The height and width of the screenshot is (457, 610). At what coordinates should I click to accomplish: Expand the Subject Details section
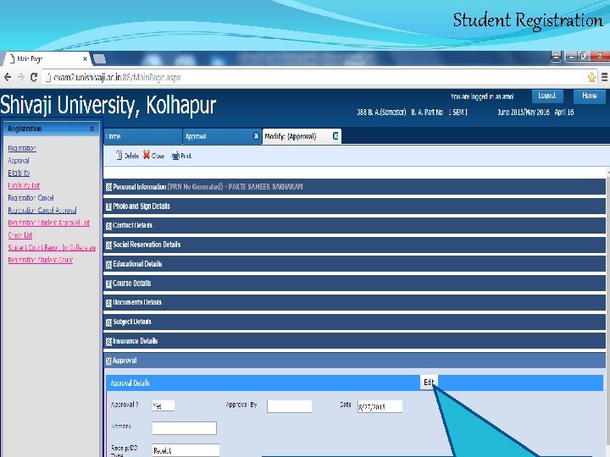(354, 322)
